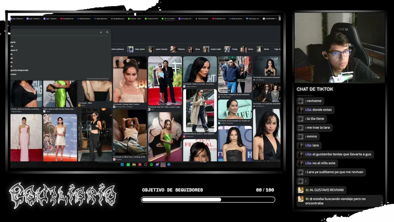Click Lila's chat message 'donde estas'
This screenshot has width=394, height=222.
coord(316,110)
